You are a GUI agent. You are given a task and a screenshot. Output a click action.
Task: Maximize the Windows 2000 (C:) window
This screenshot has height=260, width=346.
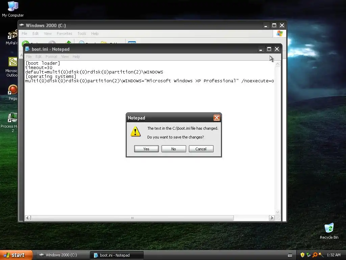pos(274,25)
